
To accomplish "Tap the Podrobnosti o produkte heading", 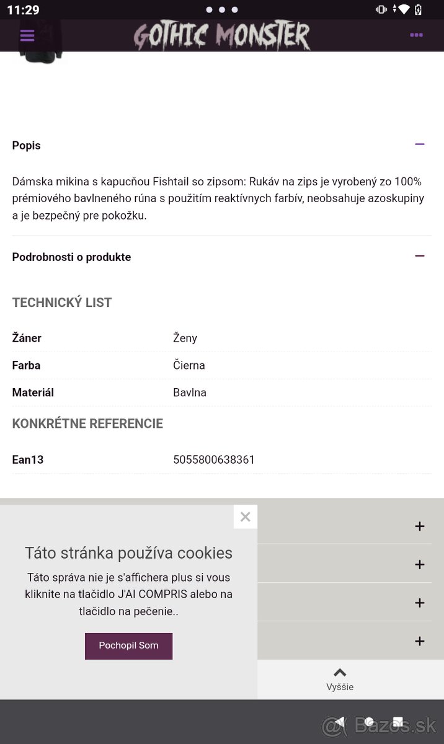I will [71, 257].
